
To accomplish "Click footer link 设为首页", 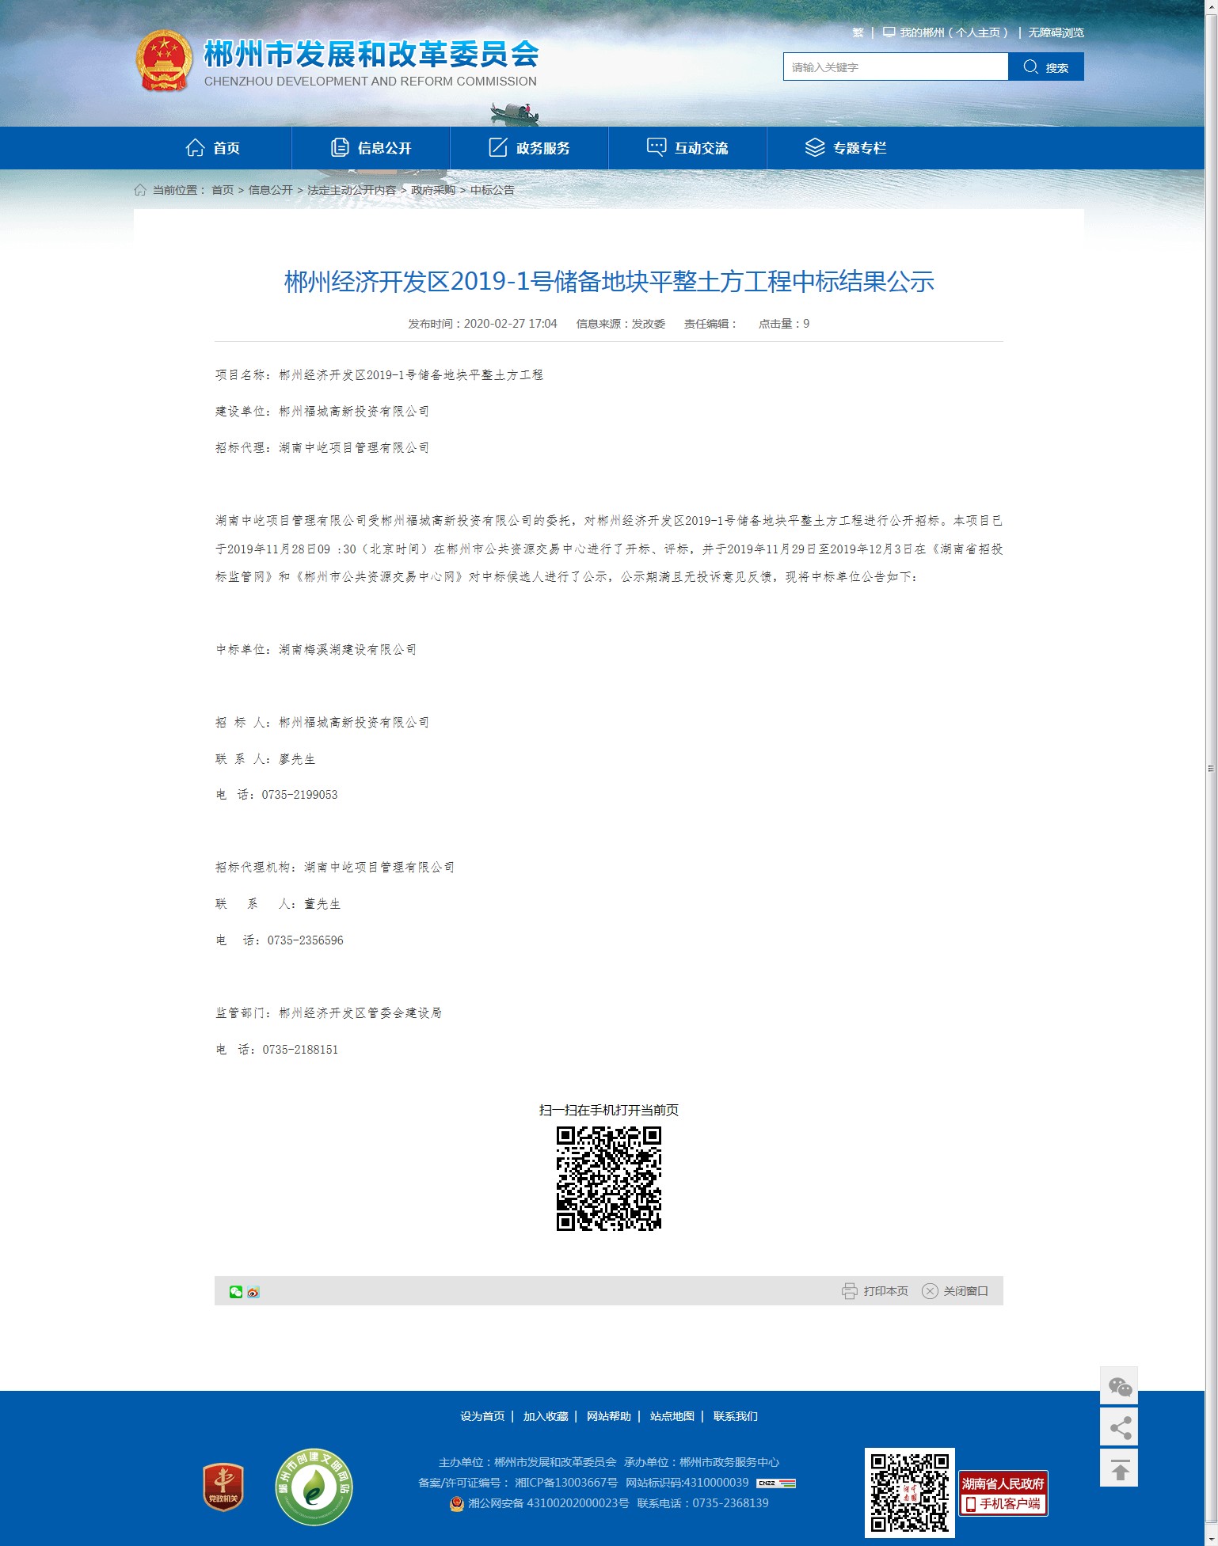I will [x=482, y=1416].
